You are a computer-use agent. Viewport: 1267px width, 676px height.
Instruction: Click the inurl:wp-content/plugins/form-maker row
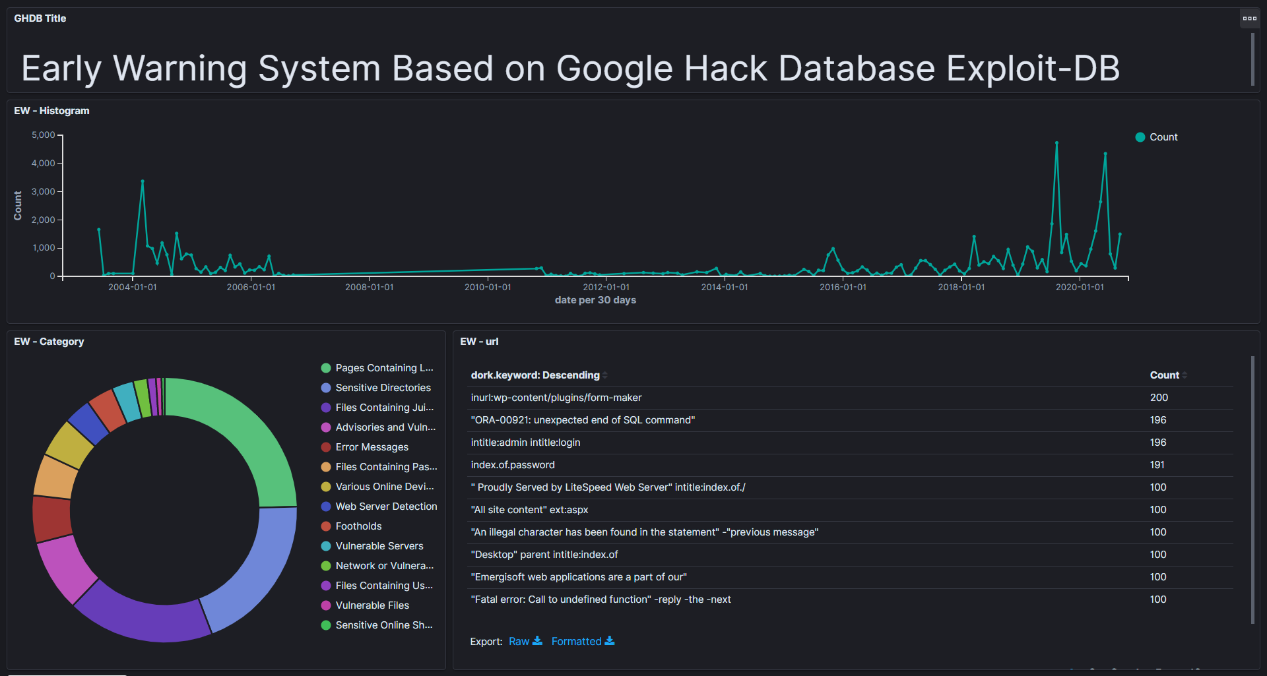(850, 398)
